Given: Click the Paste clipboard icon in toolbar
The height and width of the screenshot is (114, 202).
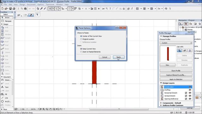Looking at the screenshot, I should click(x=25, y=9).
